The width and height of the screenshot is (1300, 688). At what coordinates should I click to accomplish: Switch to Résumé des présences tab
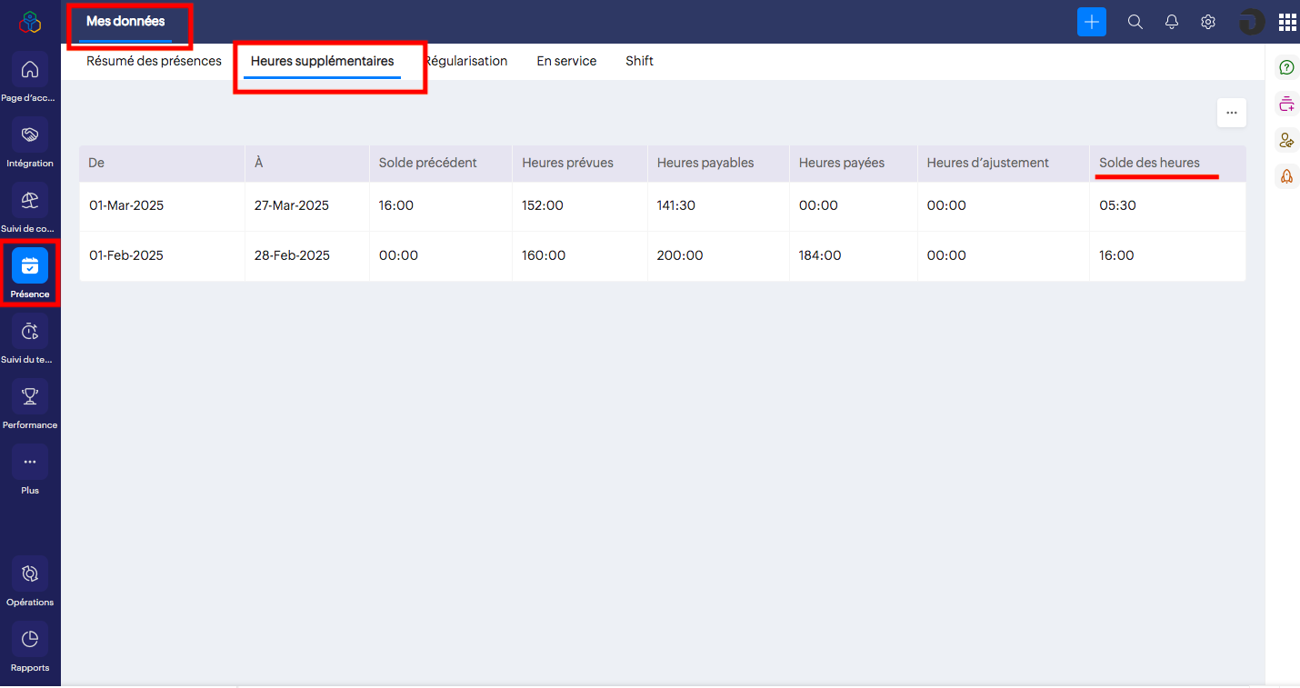[x=154, y=61]
